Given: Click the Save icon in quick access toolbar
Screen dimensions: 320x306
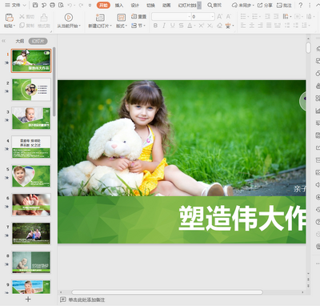Looking at the screenshot, I should coord(35,5).
